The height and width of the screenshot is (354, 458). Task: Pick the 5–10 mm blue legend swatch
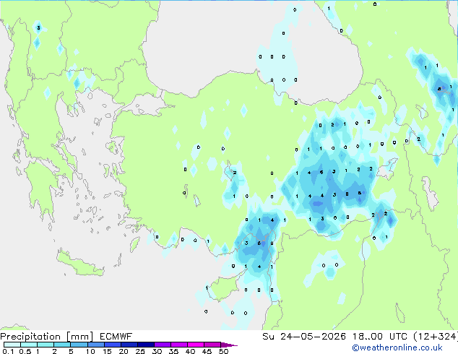(79, 345)
